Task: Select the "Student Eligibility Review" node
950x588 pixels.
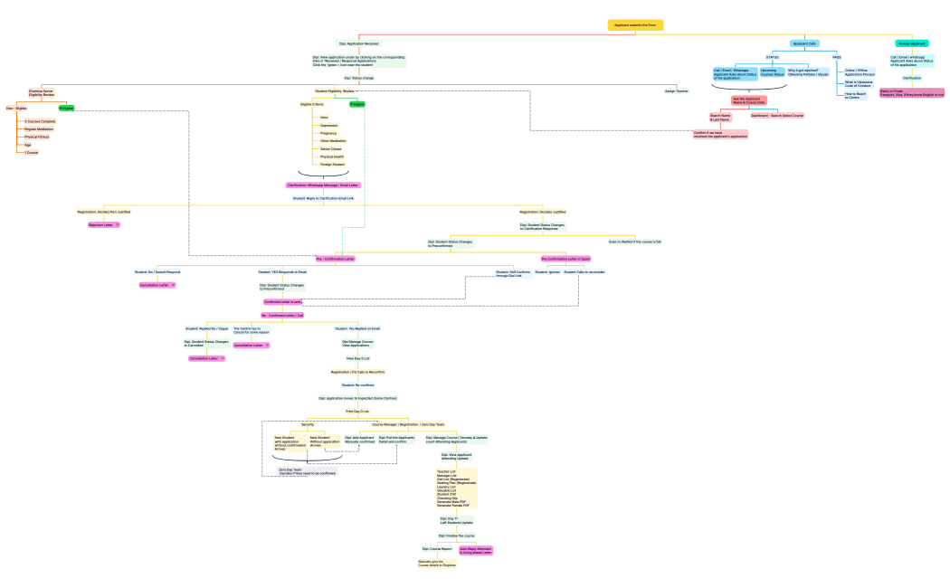Action: (335, 90)
